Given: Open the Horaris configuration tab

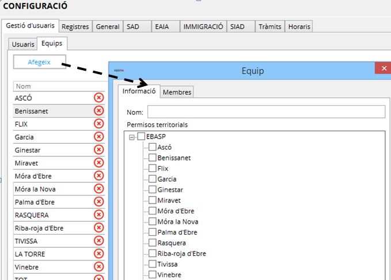Looking at the screenshot, I should coord(299,26).
